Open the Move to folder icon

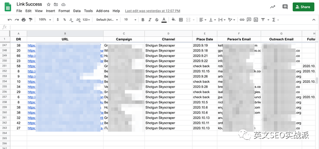[x=56, y=4]
